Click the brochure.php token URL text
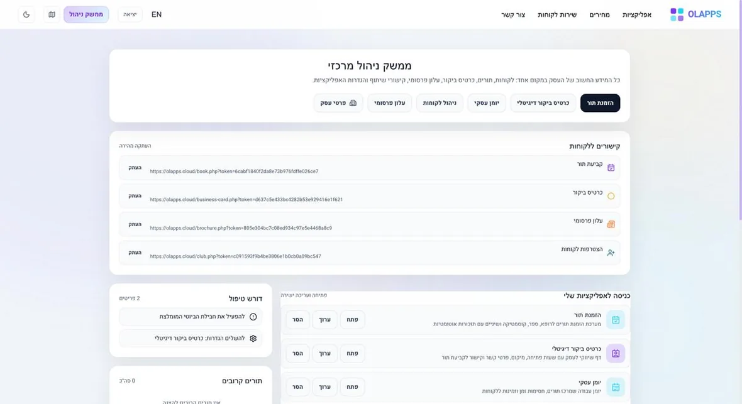 point(241,228)
